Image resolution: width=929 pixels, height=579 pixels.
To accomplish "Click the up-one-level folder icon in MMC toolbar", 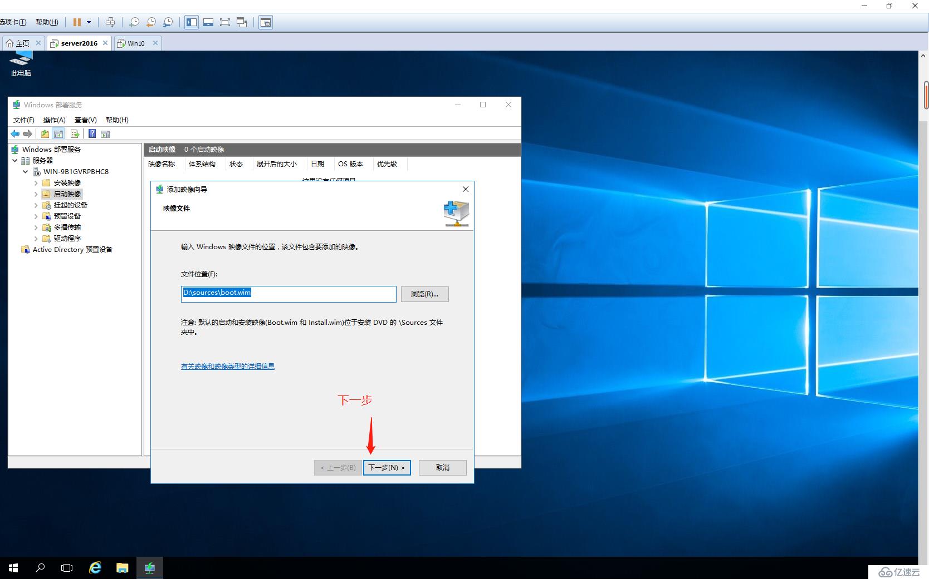I will tap(45, 133).
